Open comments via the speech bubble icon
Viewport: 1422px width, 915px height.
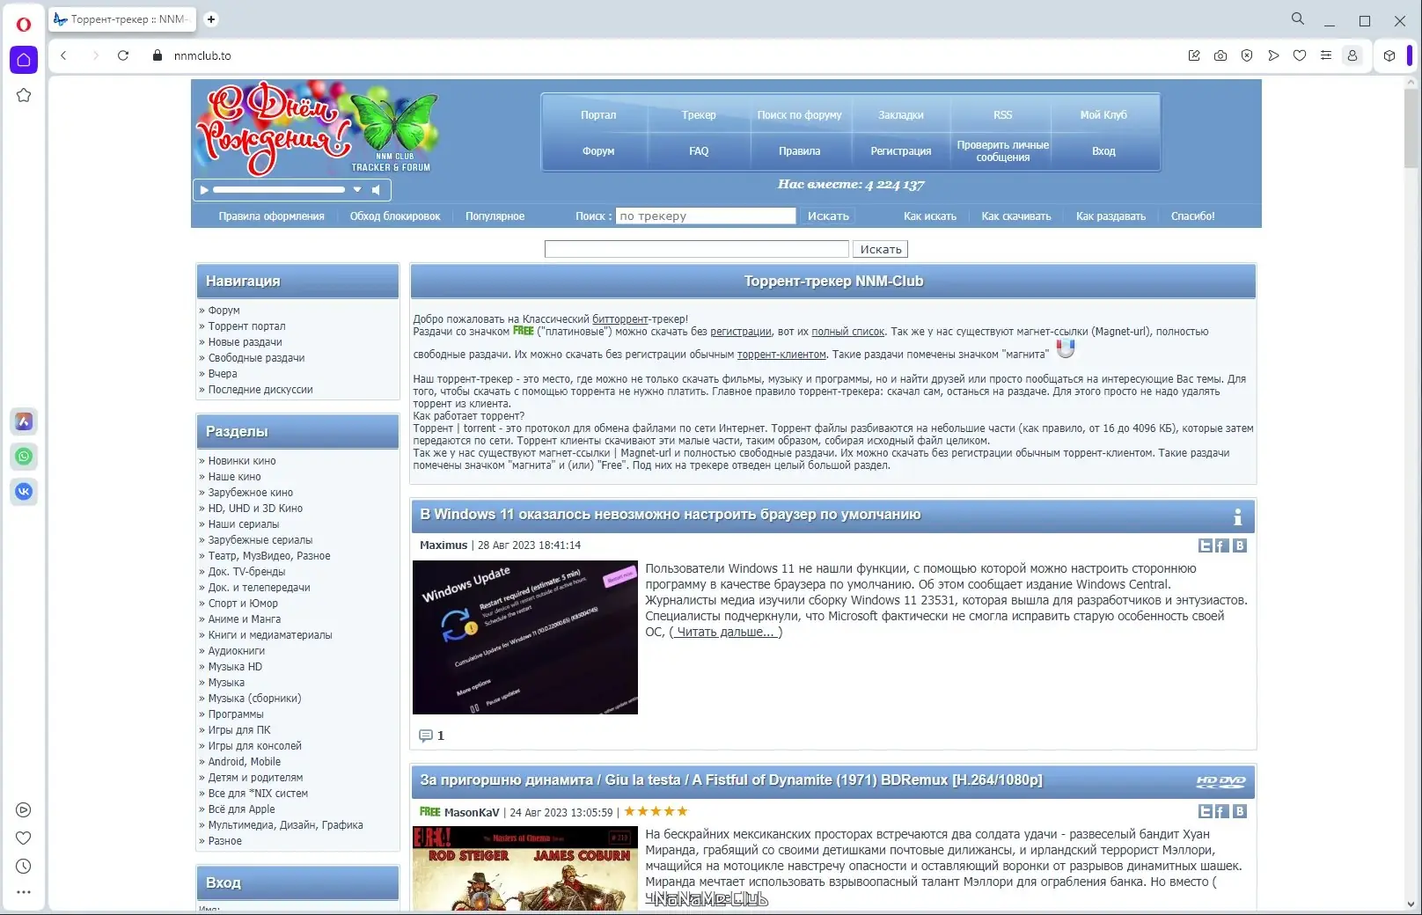pos(426,736)
